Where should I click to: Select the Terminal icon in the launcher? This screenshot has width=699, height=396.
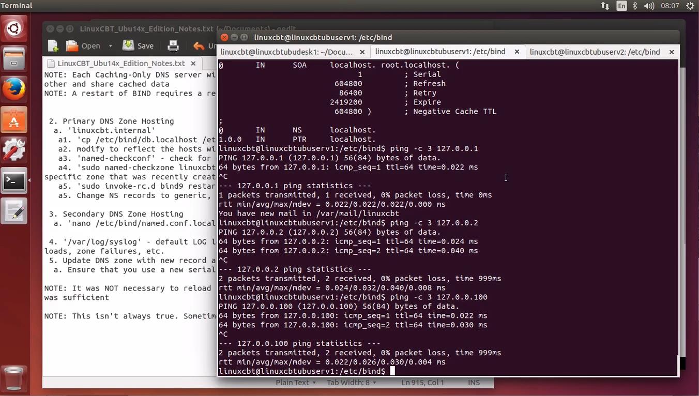pos(14,181)
